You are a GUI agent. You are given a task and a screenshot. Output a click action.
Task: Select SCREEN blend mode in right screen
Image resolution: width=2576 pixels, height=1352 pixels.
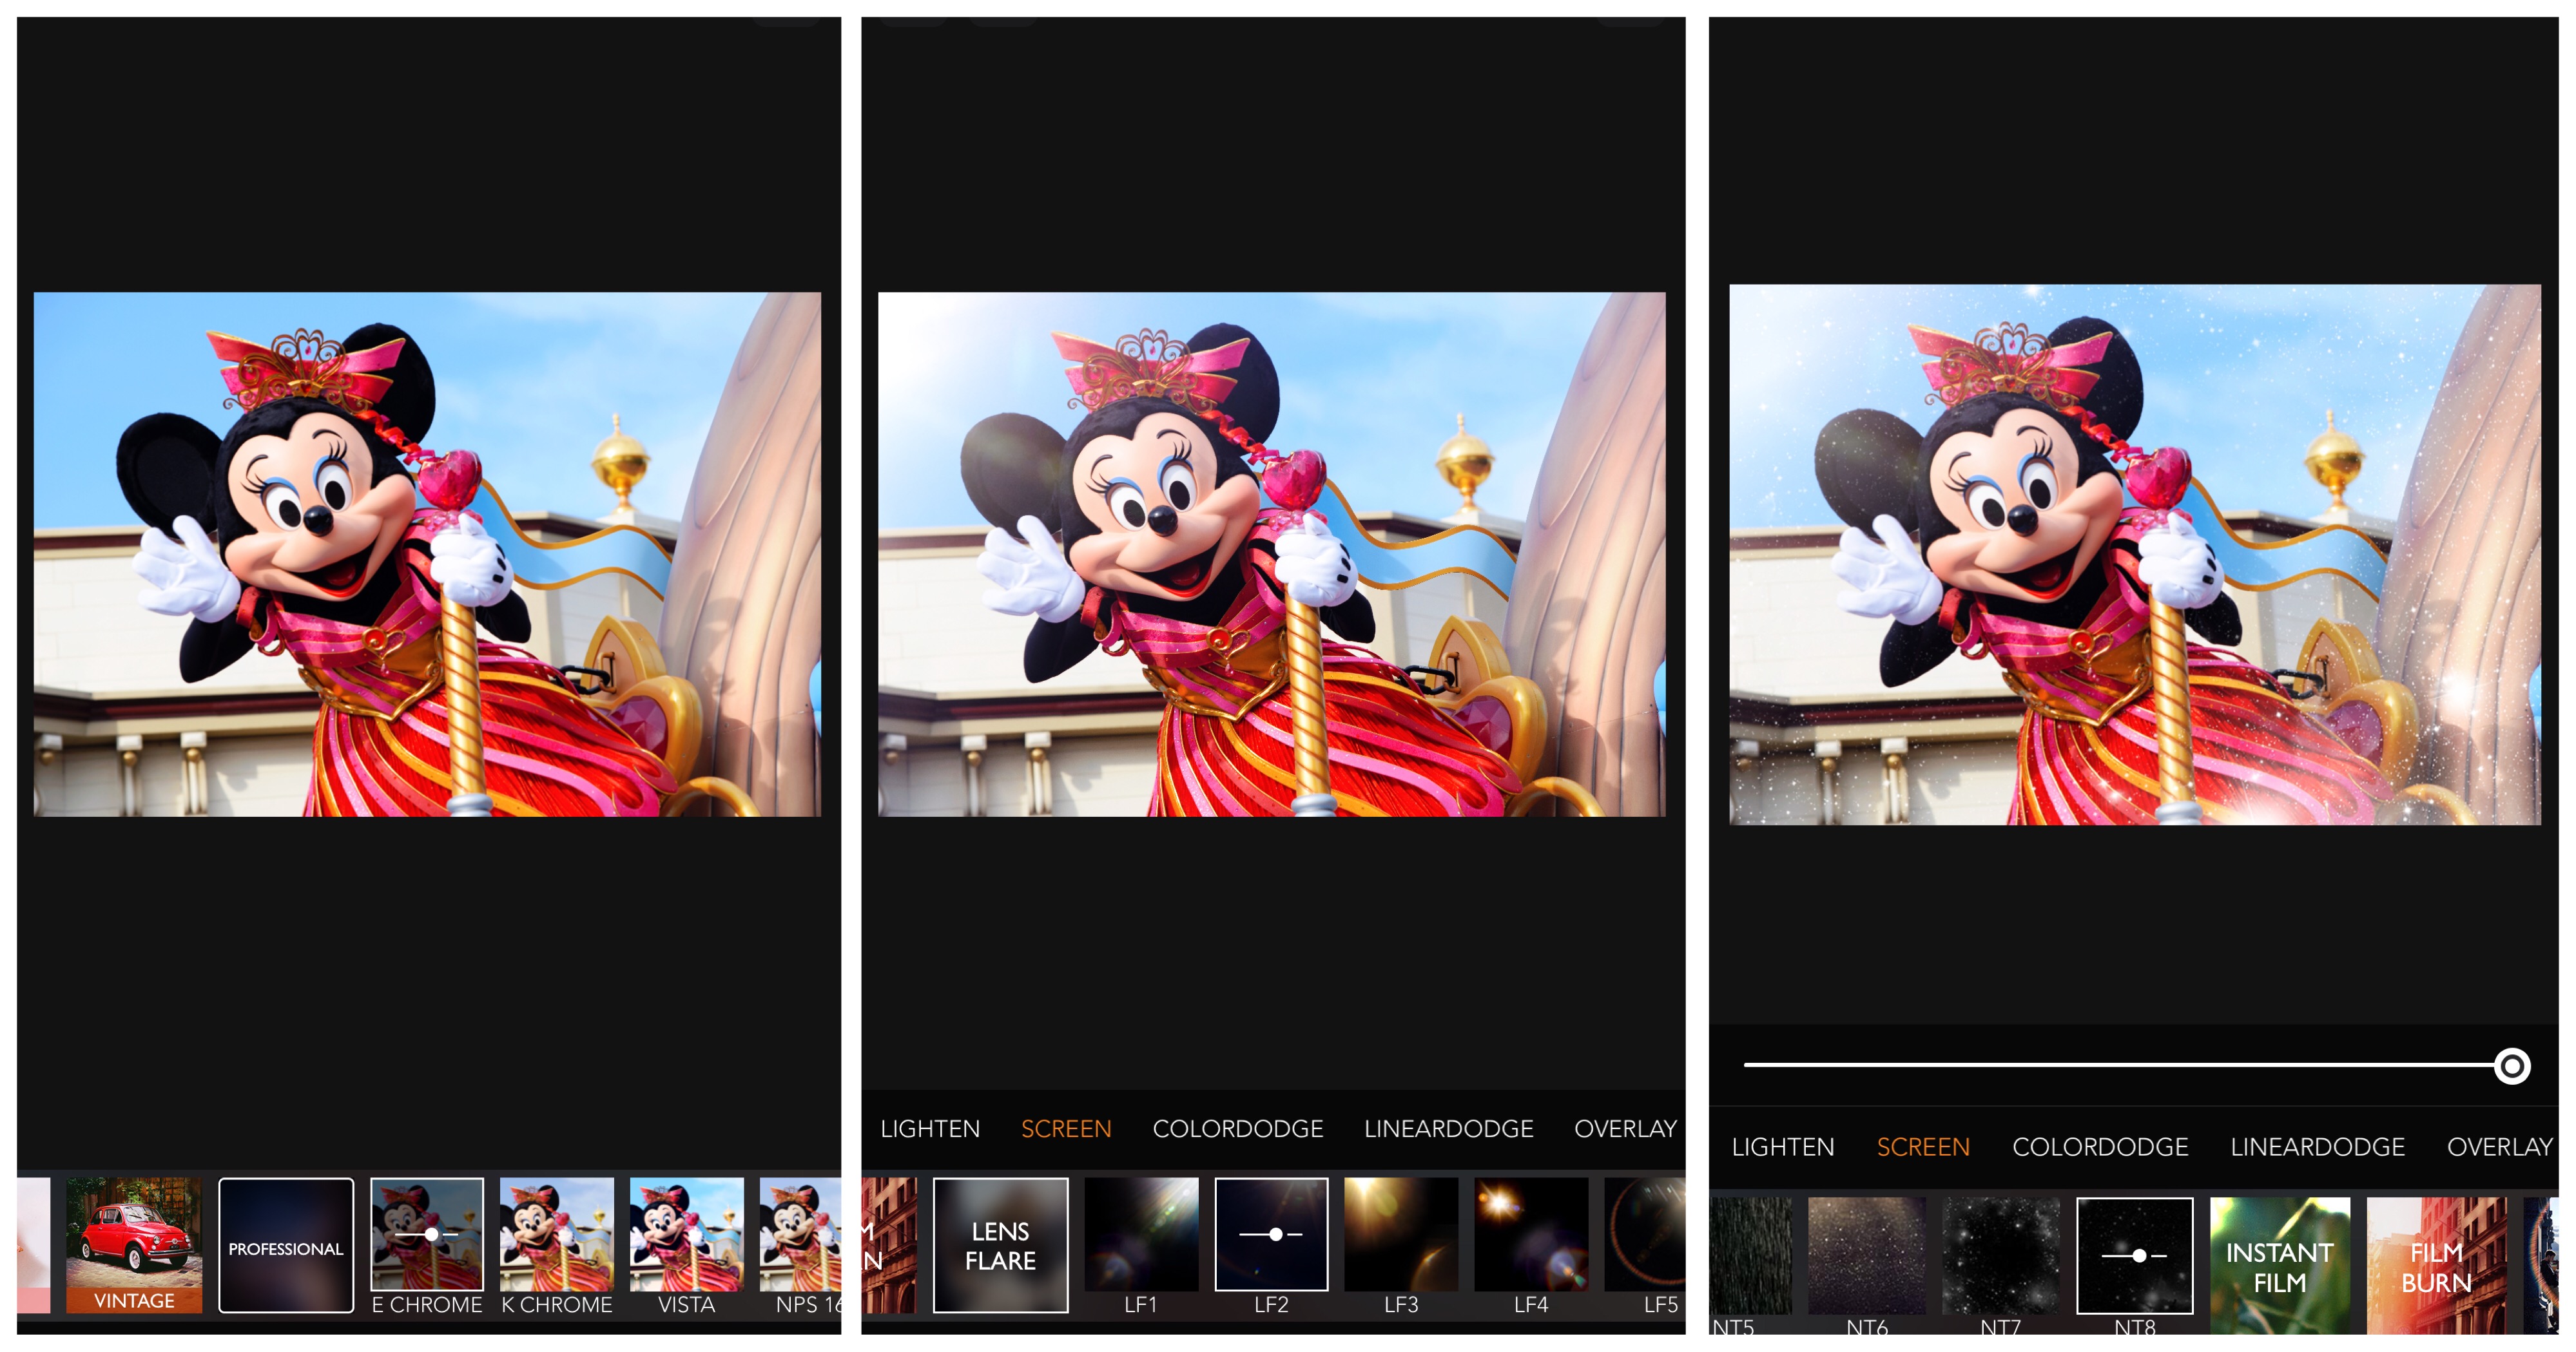[1923, 1147]
